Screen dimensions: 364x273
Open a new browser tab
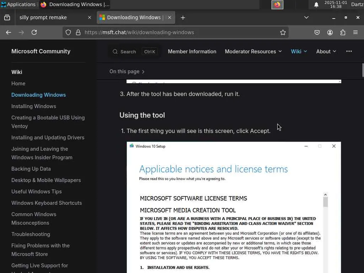pyautogui.click(x=183, y=18)
